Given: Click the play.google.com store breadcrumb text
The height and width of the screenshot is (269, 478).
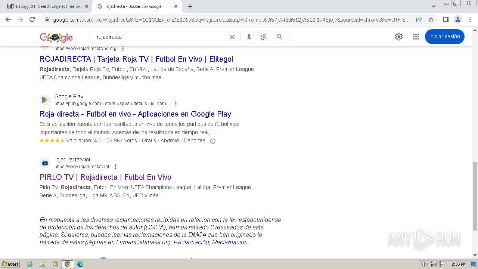Looking at the screenshot, I should click(x=112, y=103).
